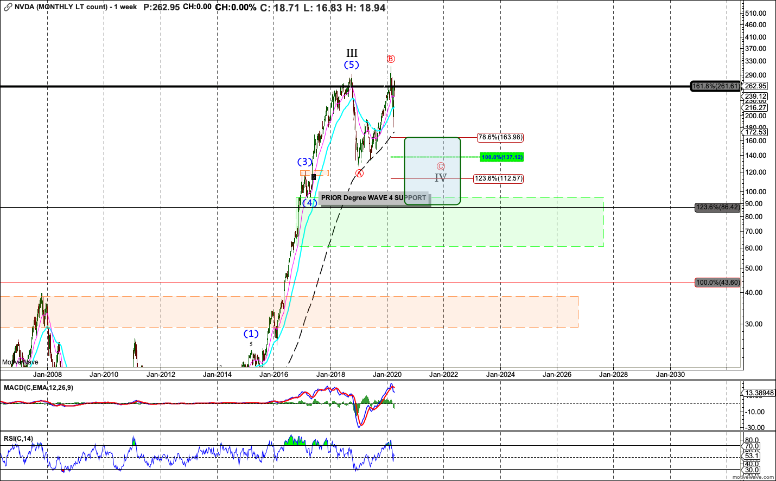The image size is (776, 481).
Task: Select the red circled C wave label
Action: (x=441, y=166)
